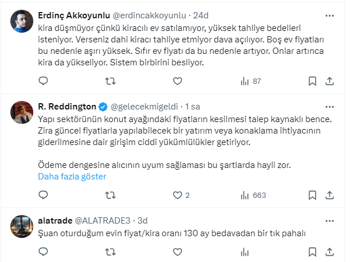353x262 pixels.
Task: Reply to R. Reddington's tweet
Action: click(44, 195)
